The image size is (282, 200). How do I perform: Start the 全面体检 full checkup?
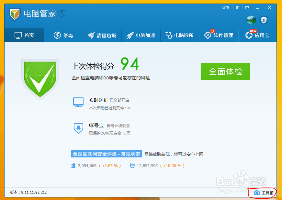(225, 71)
